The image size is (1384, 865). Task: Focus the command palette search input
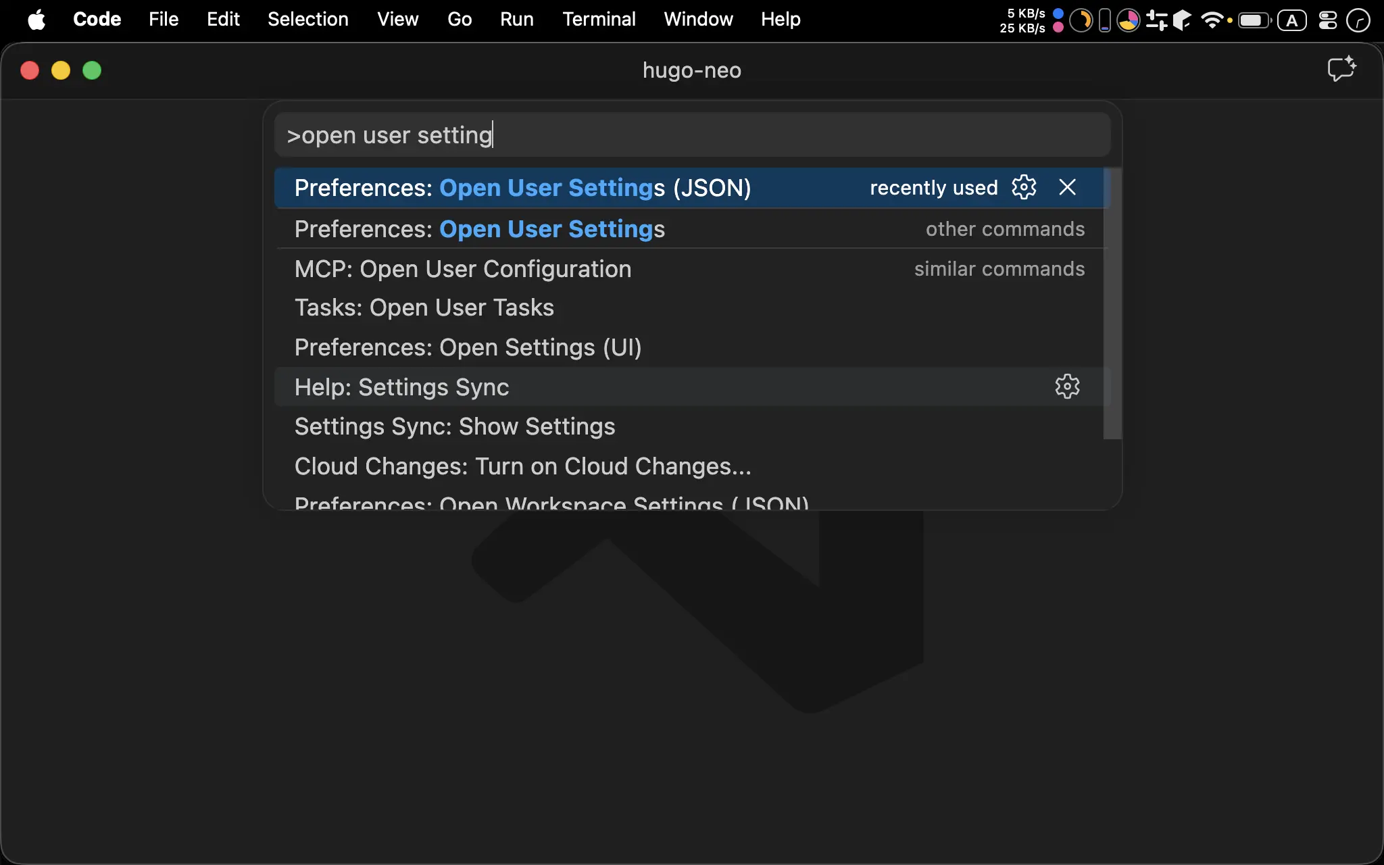(x=693, y=135)
